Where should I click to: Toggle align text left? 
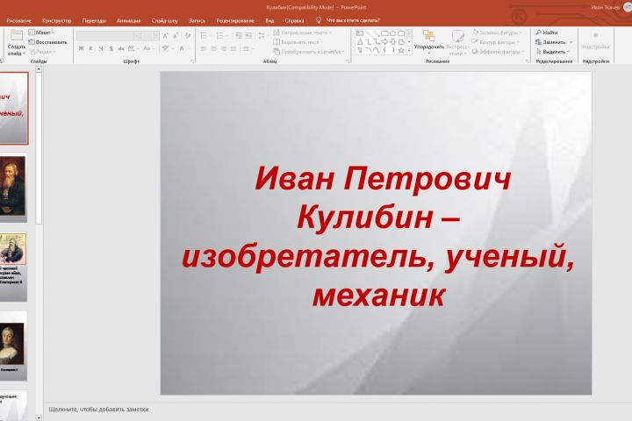[204, 49]
